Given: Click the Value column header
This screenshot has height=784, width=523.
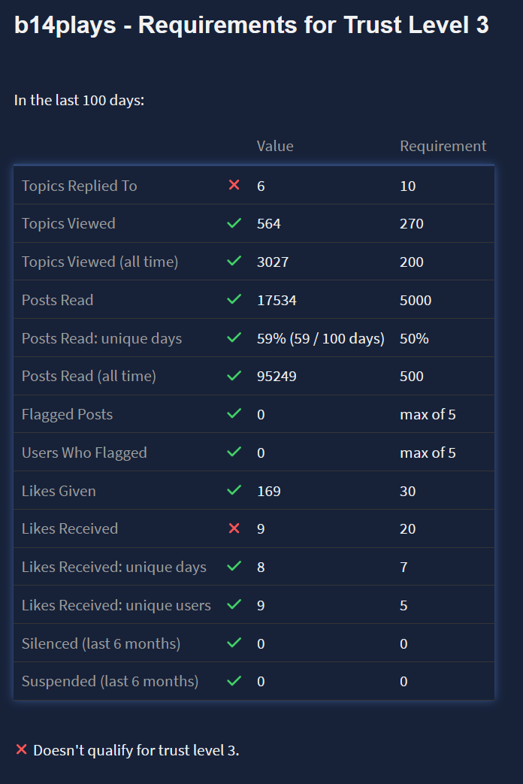Looking at the screenshot, I should click(x=275, y=146).
